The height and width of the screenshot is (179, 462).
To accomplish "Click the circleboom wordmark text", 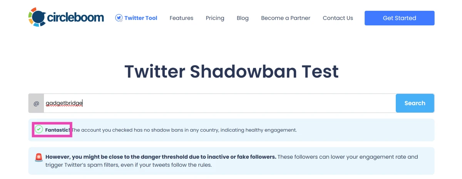I will [75, 18].
